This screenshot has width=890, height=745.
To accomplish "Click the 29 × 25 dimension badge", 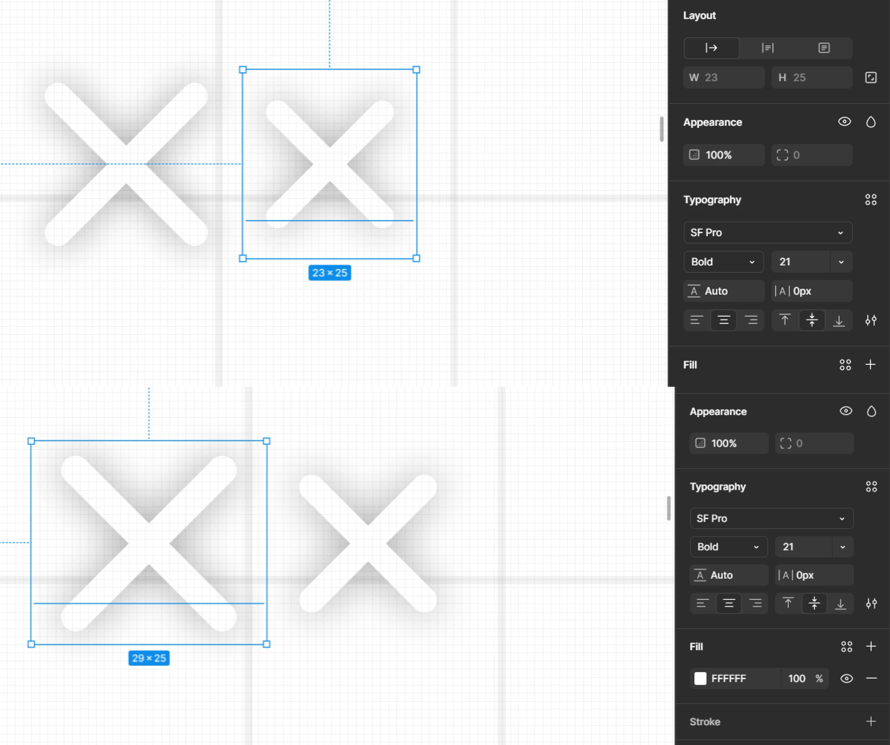I will 149,658.
